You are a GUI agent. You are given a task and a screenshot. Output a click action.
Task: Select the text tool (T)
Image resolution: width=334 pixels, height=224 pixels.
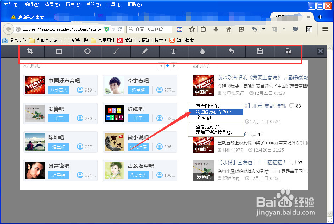[x=174, y=51]
